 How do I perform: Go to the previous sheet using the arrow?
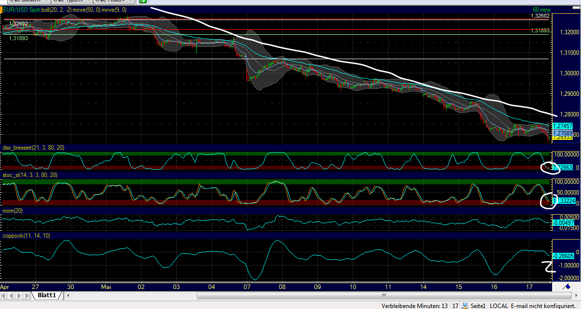tap(12, 296)
